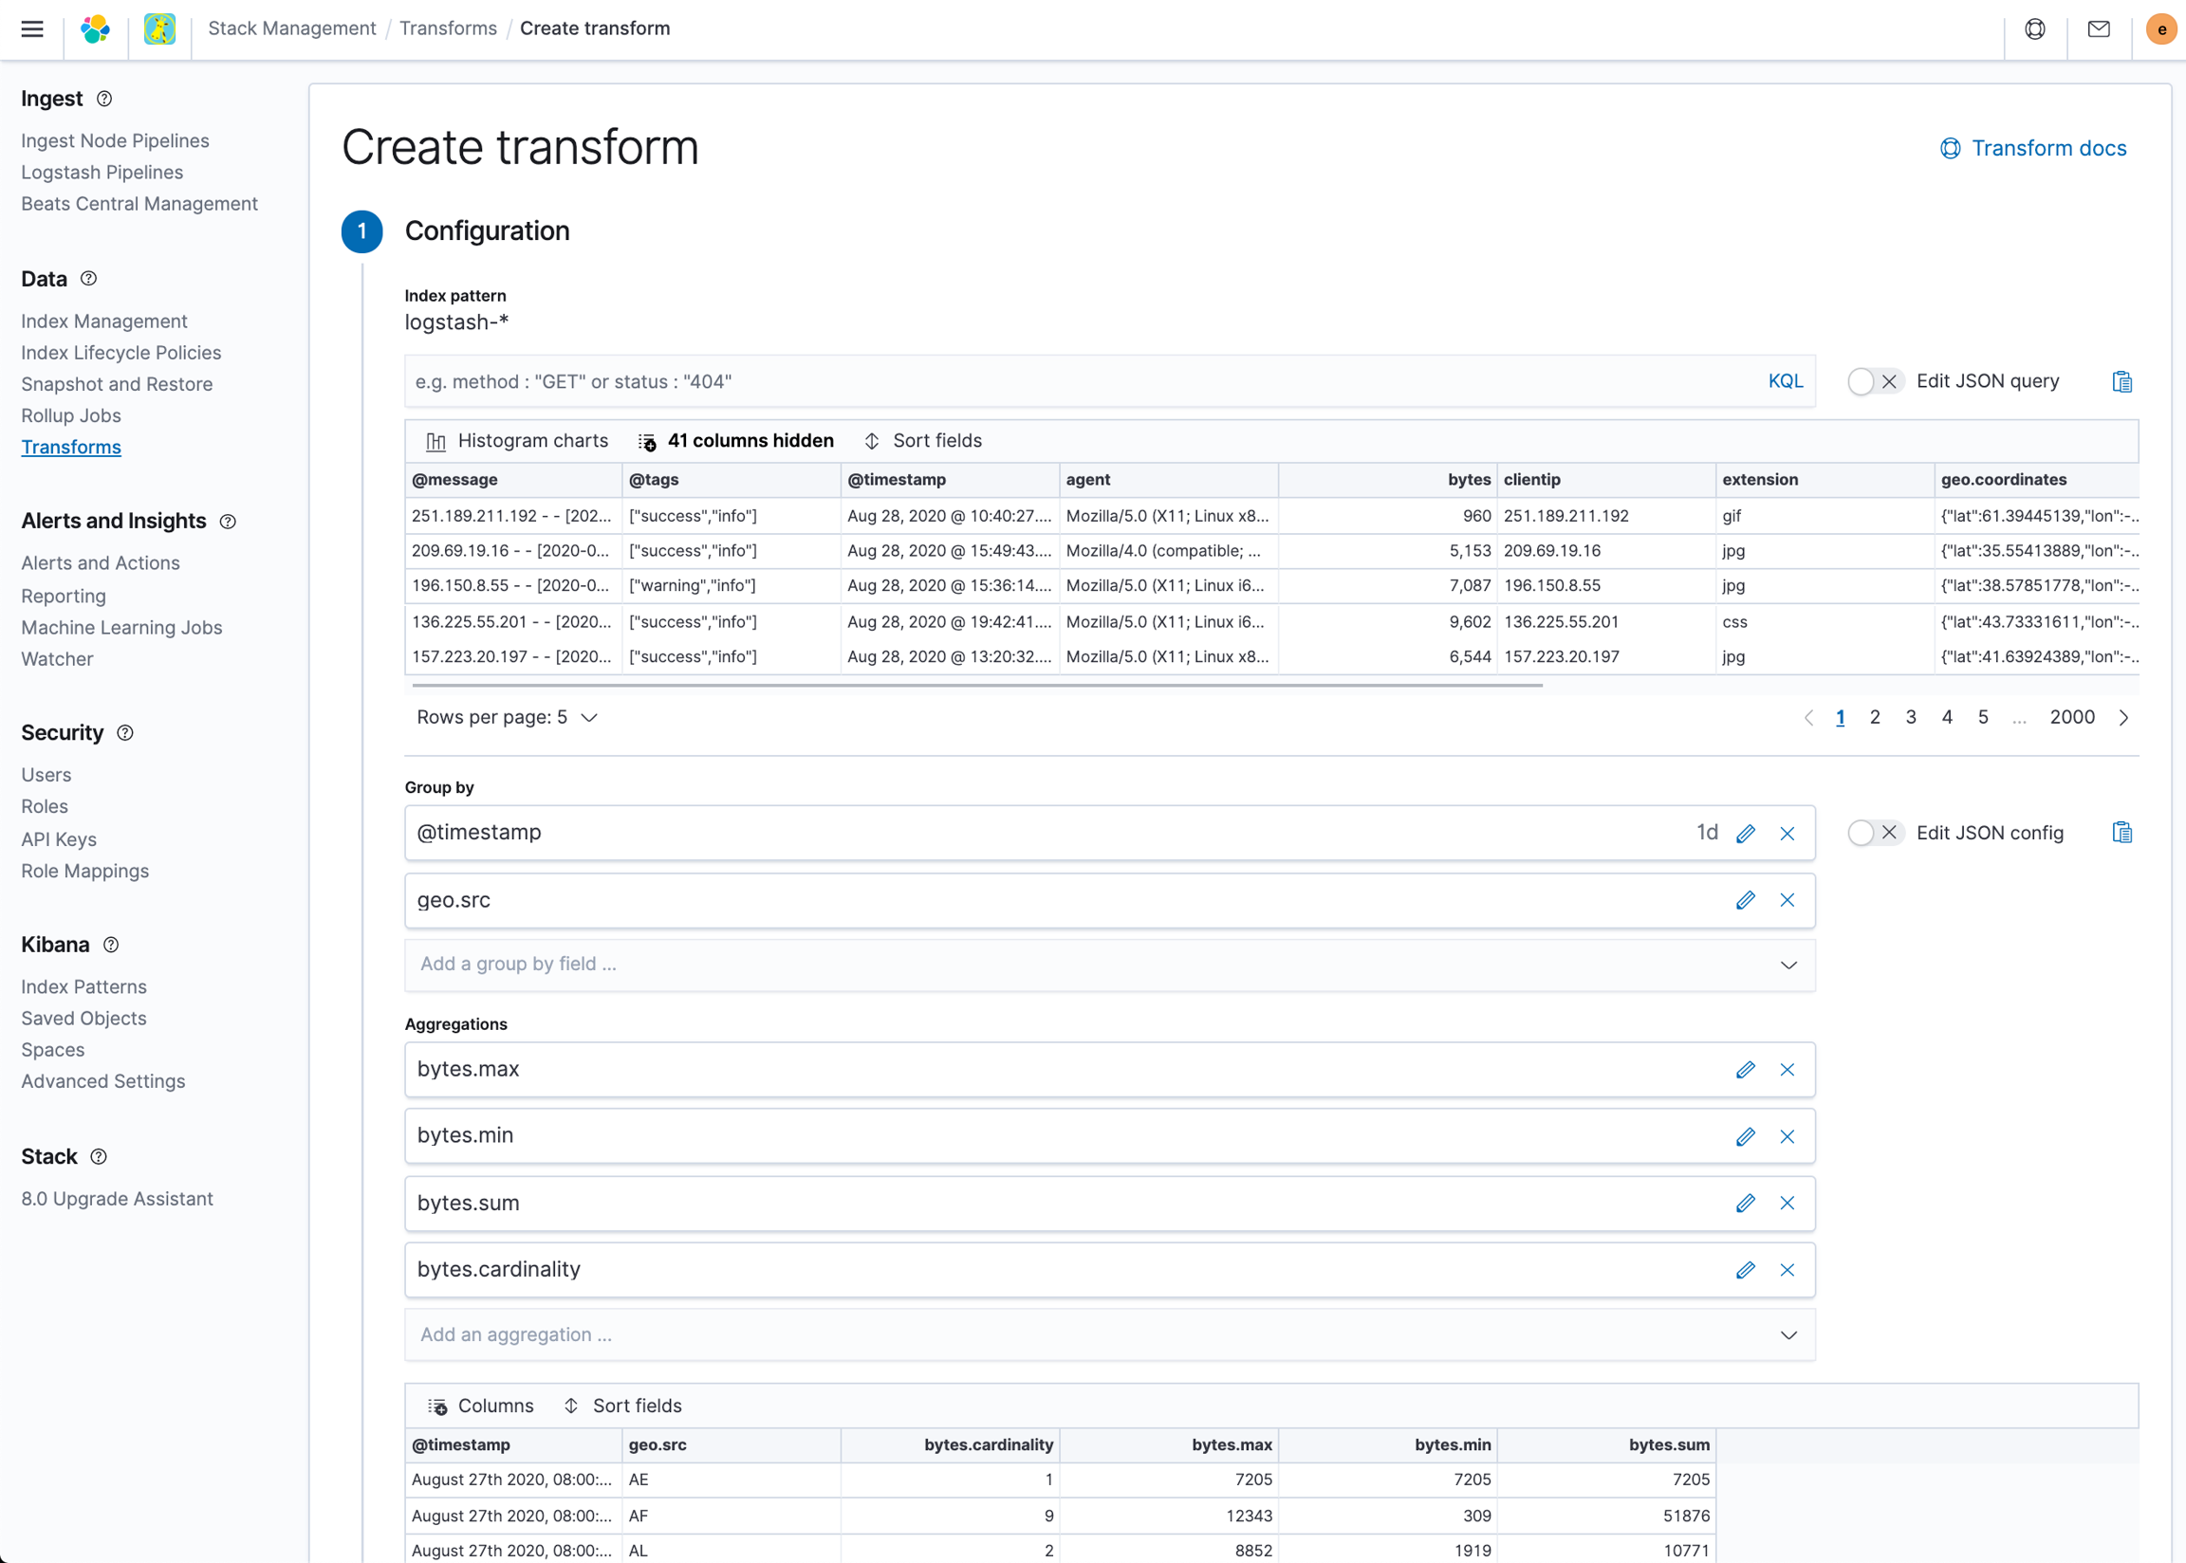Open Rows per page selector
The image size is (2186, 1563).
coord(508,718)
